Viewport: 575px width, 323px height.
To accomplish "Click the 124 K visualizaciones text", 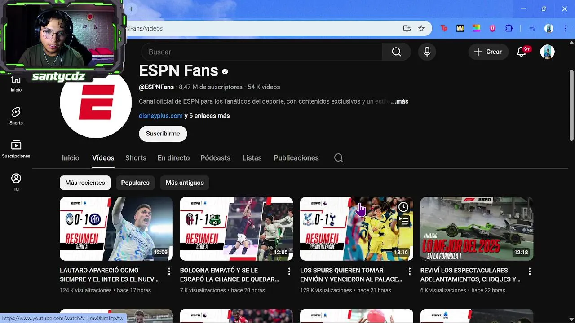I will click(x=86, y=290).
